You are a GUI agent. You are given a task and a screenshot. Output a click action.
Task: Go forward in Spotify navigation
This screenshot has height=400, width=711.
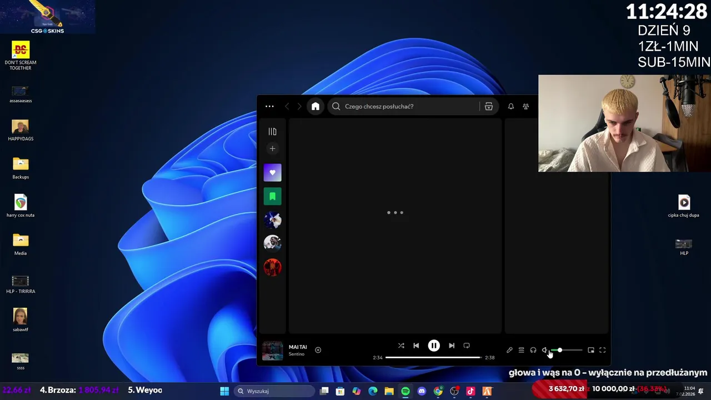[x=299, y=106]
